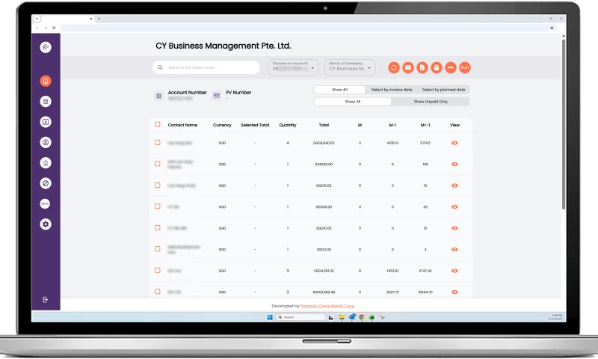
Task: Open Windows Start menu
Action: click(x=270, y=317)
